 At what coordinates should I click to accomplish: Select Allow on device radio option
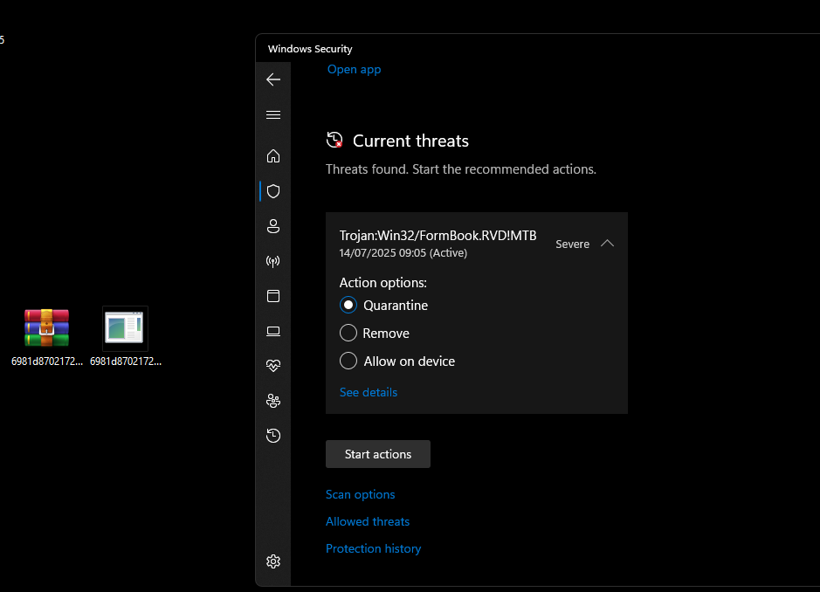(x=348, y=361)
